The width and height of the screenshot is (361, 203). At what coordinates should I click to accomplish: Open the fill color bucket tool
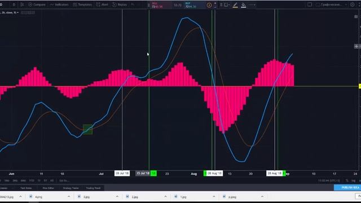243,5
